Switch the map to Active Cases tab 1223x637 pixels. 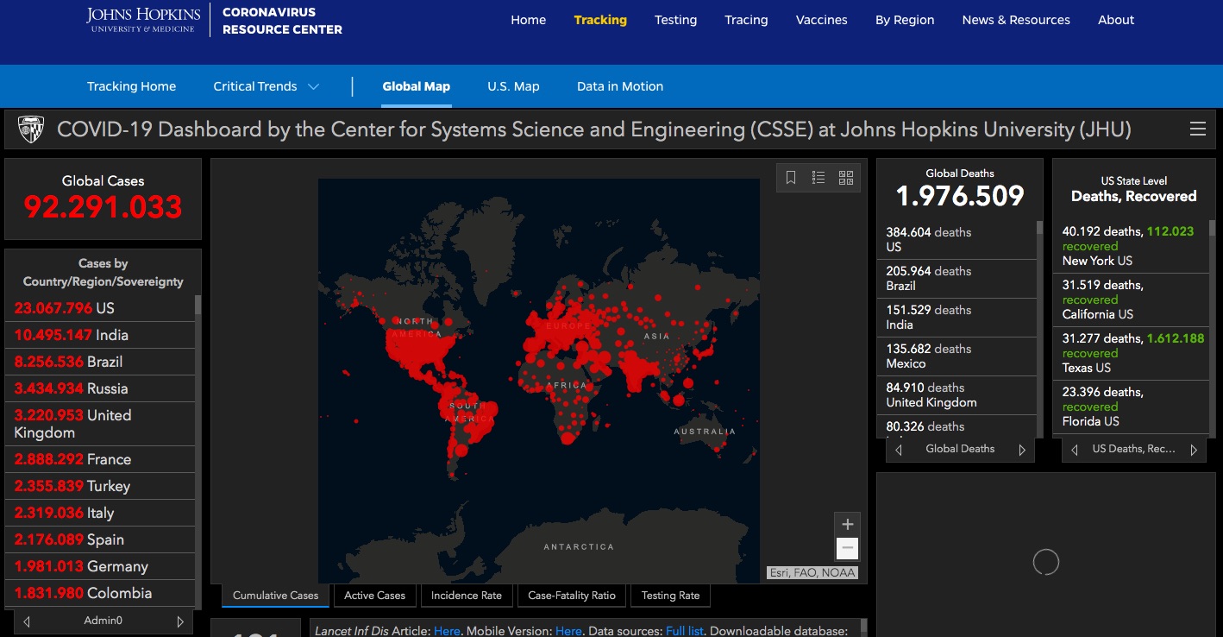(374, 596)
